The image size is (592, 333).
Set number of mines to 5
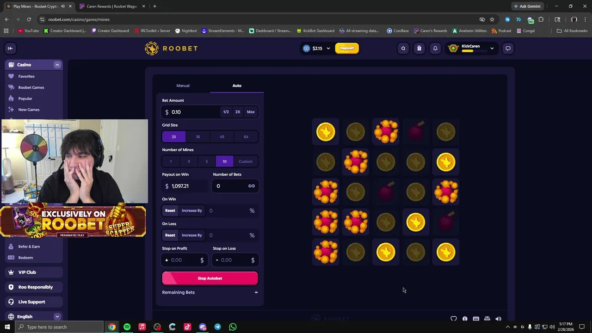[x=207, y=161]
